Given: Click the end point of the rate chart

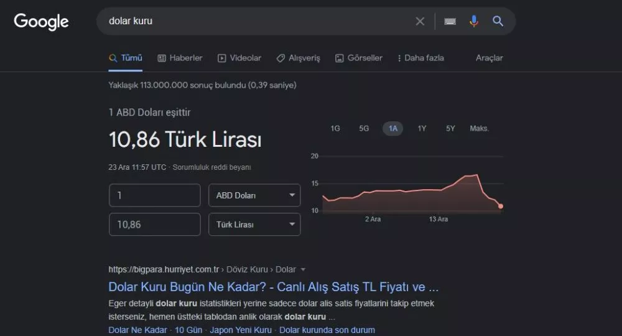Looking at the screenshot, I should (501, 206).
